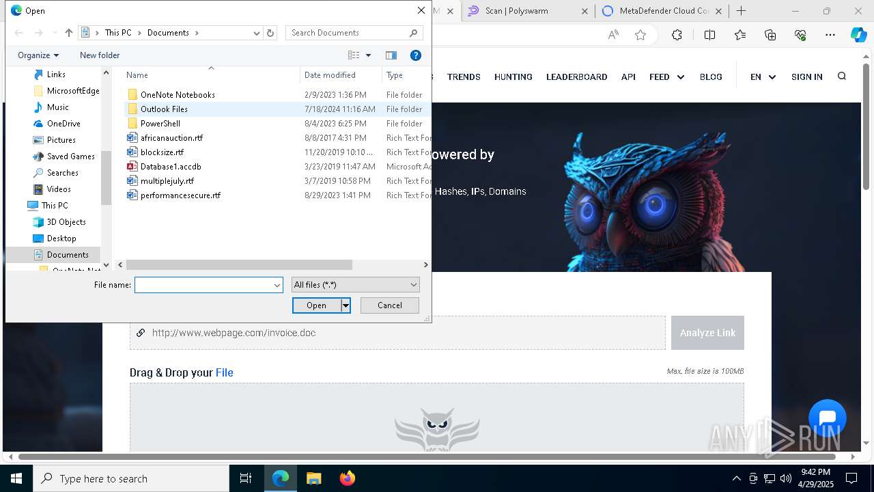Show the preview pane

391,55
